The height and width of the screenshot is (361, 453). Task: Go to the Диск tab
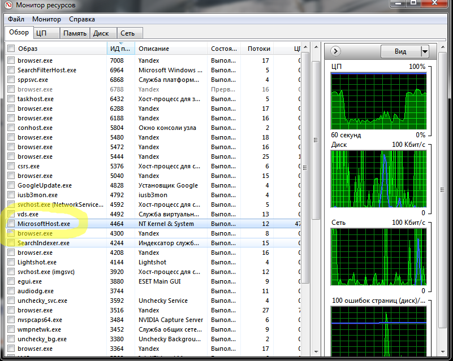point(101,33)
